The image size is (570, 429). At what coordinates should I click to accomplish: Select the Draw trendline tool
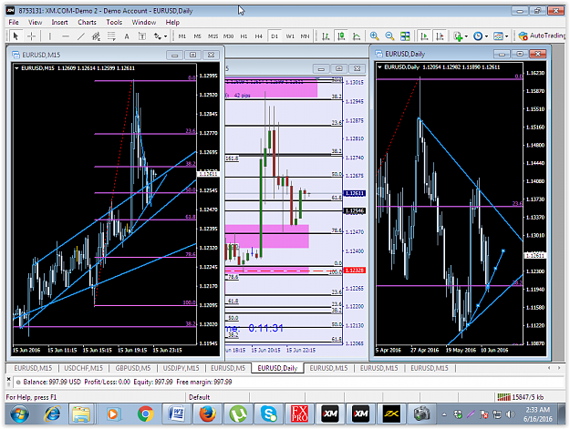80,36
